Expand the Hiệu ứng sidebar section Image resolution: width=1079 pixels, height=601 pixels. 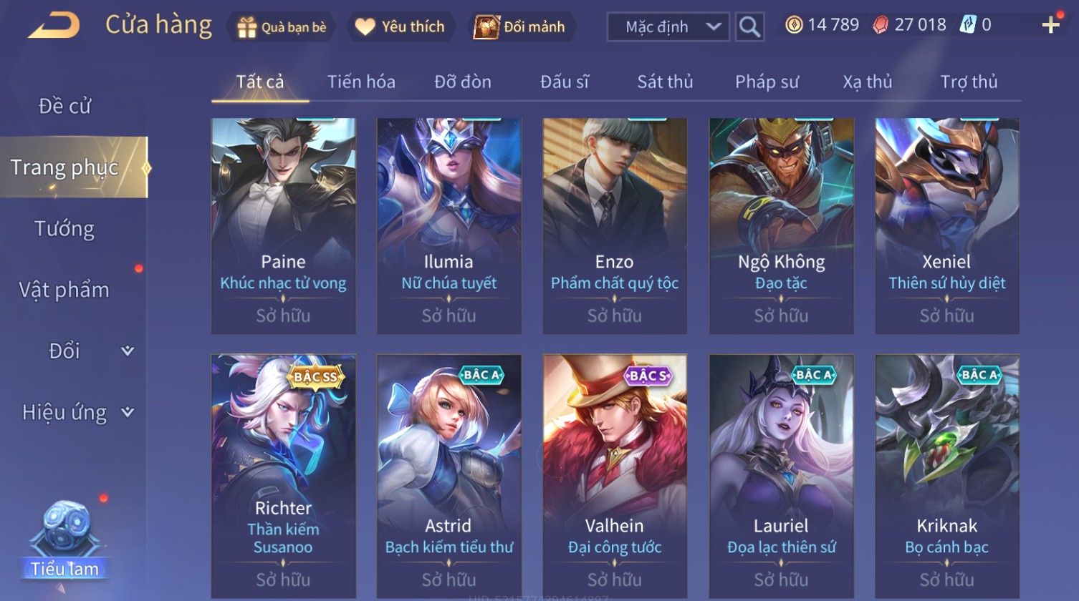tap(74, 412)
